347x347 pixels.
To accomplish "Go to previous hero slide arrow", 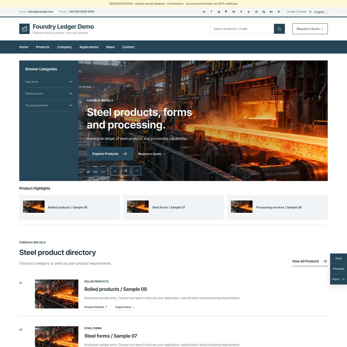I will pyautogui.click(x=115, y=171).
